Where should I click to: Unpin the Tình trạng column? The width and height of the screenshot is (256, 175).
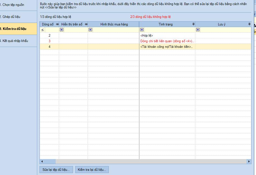[x=194, y=24]
